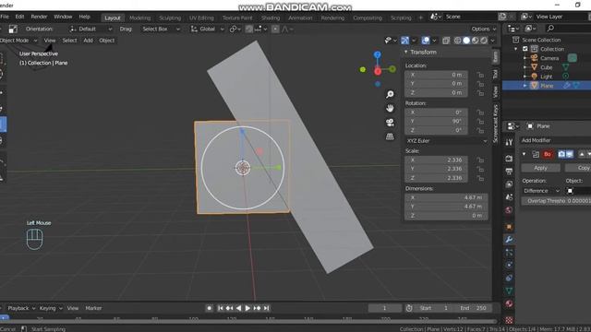Select material preview viewport shading
The width and height of the screenshot is (591, 332).
475,41
